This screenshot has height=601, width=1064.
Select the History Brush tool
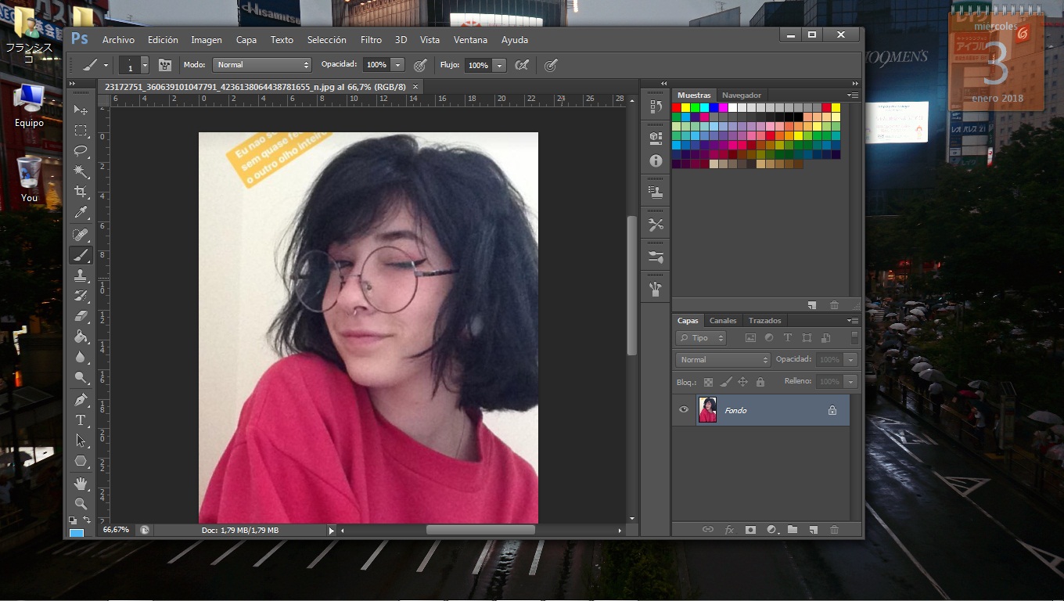[x=81, y=296]
